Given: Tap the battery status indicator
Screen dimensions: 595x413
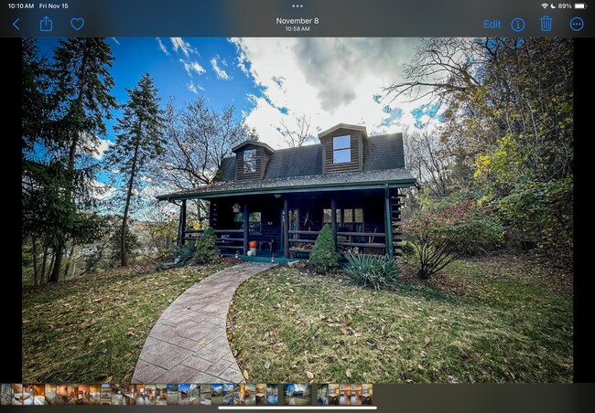Looking at the screenshot, I should [580, 5].
